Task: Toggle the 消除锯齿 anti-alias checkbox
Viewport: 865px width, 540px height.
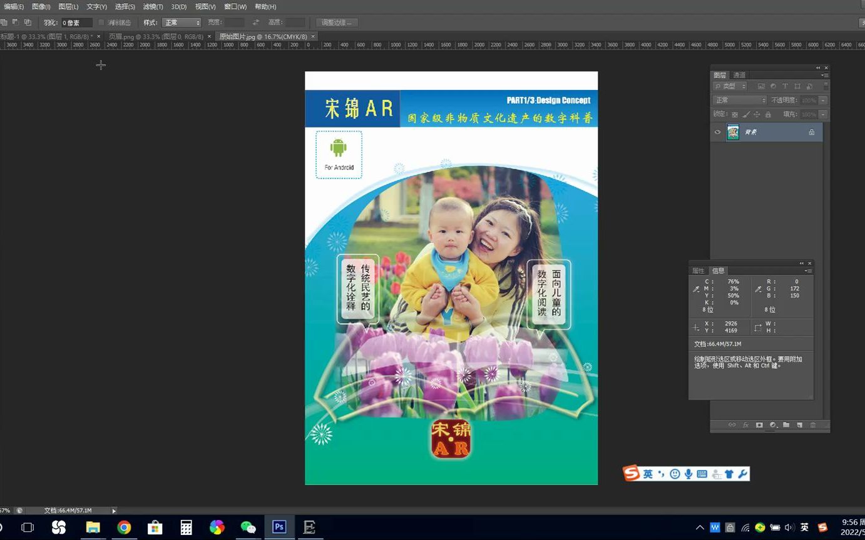Action: click(x=101, y=22)
